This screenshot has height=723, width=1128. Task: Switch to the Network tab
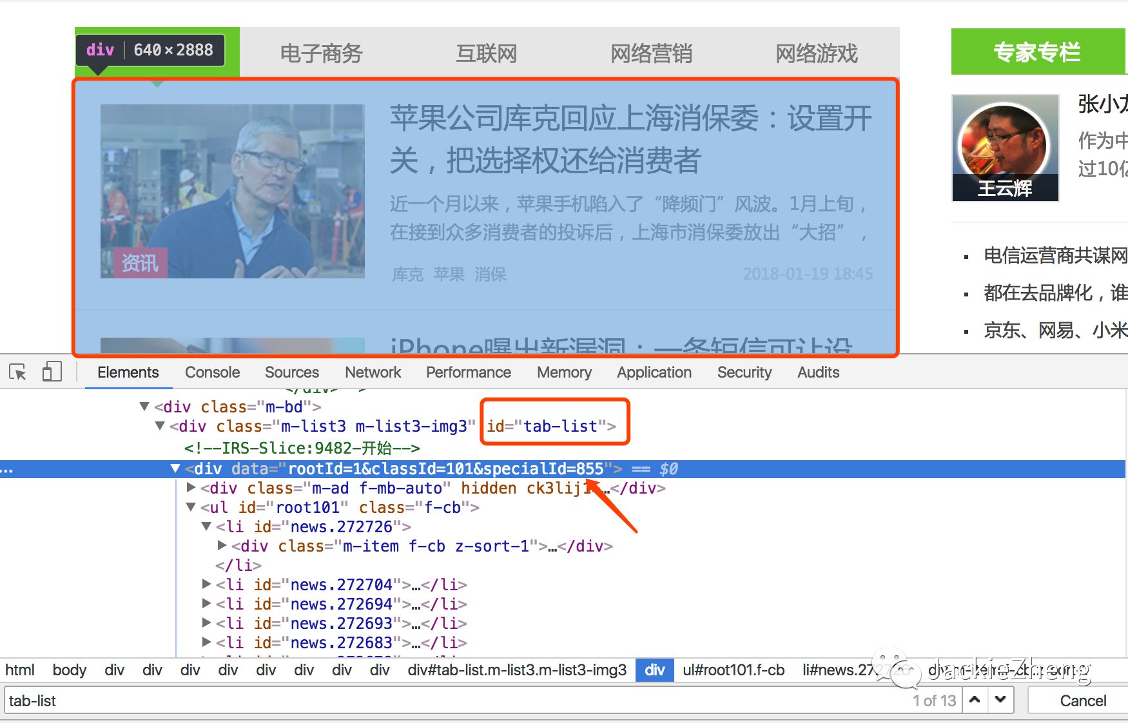373,372
